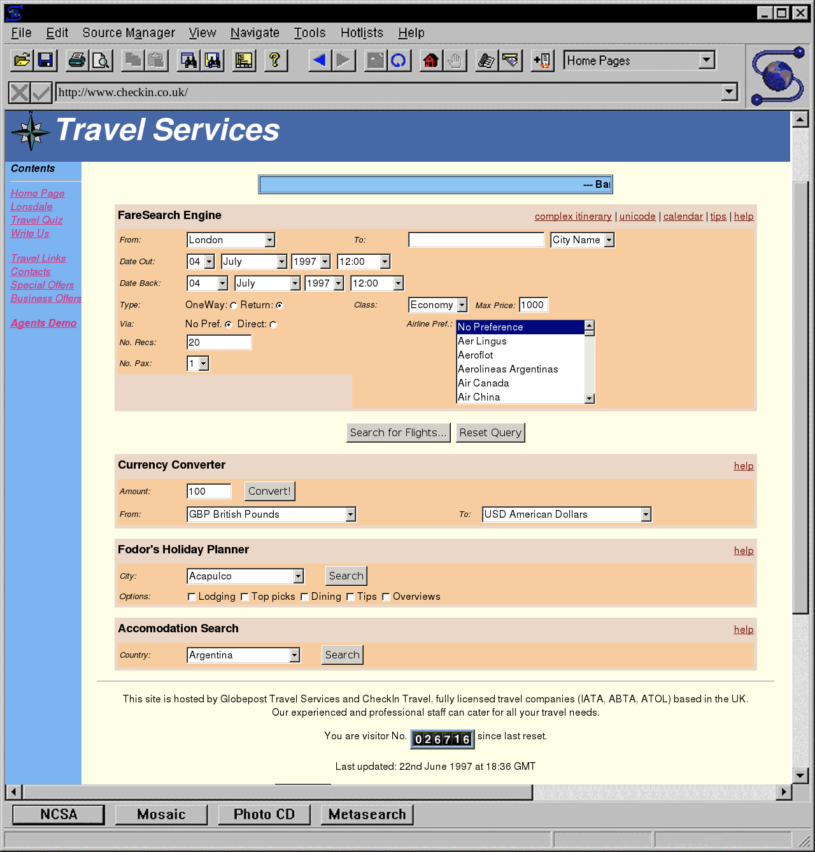
Task: Select the Direct via radio button
Action: coord(273,325)
